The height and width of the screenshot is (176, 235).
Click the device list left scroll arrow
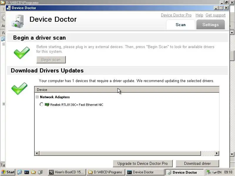[x=37, y=153]
